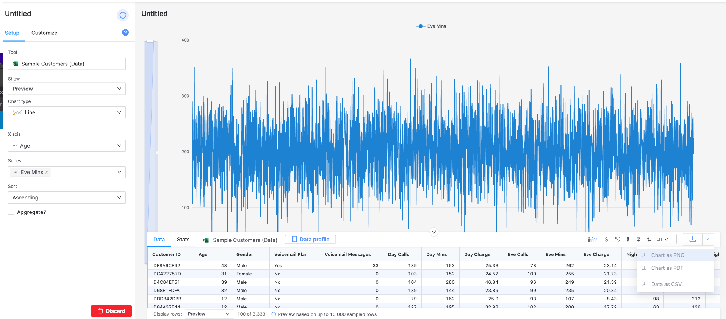Collapse the export menu caret

click(708, 239)
